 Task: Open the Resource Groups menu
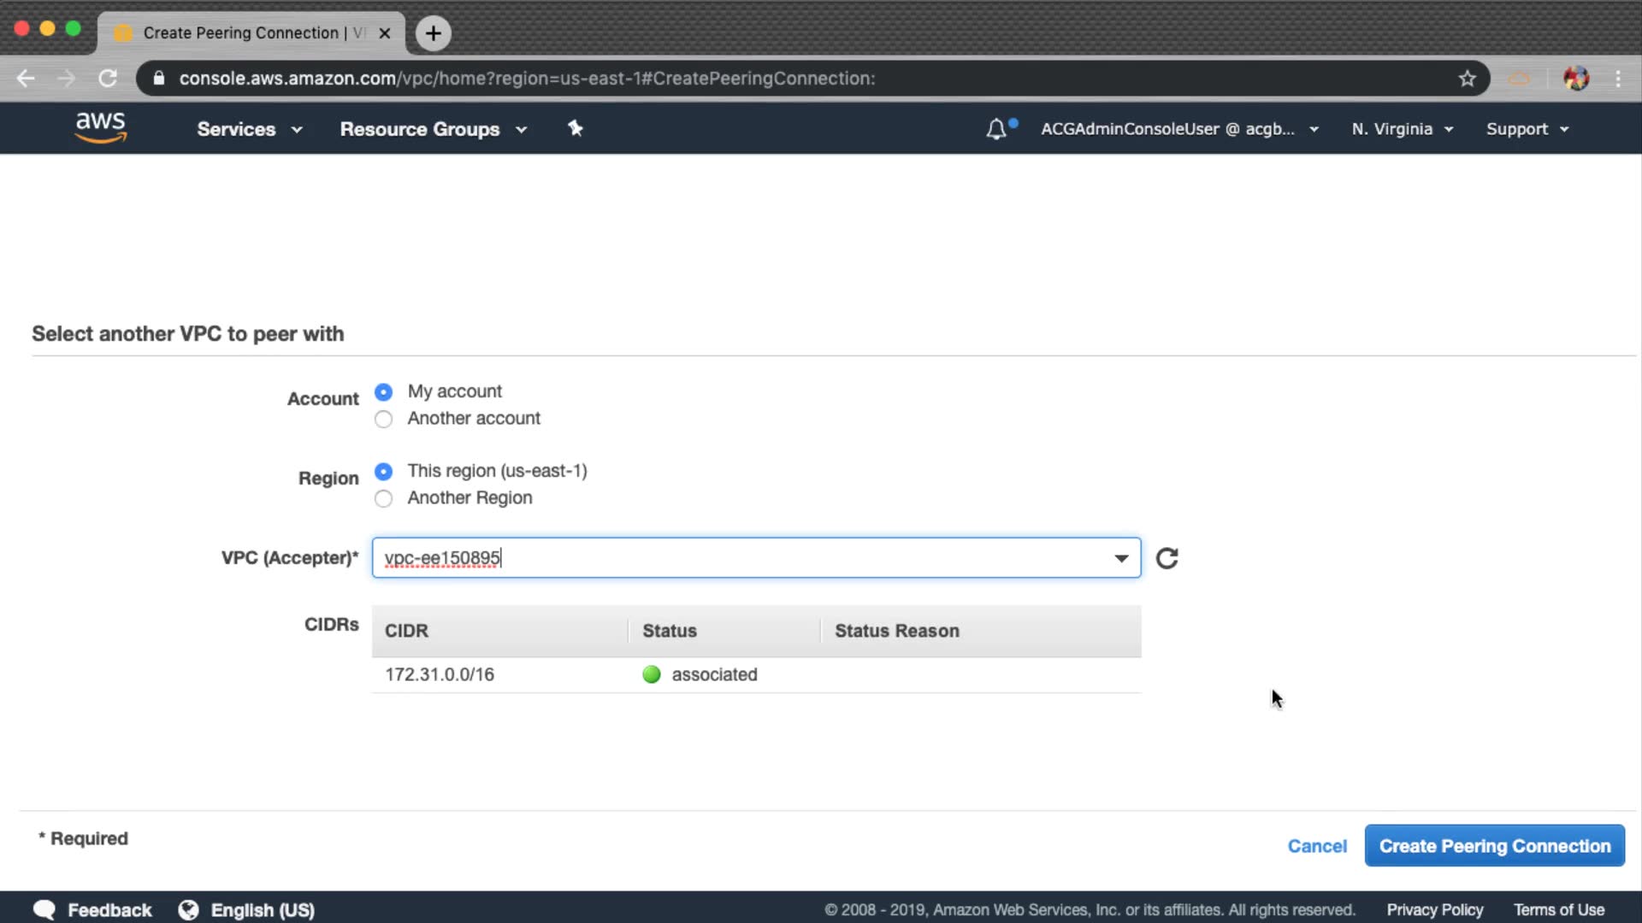click(433, 129)
